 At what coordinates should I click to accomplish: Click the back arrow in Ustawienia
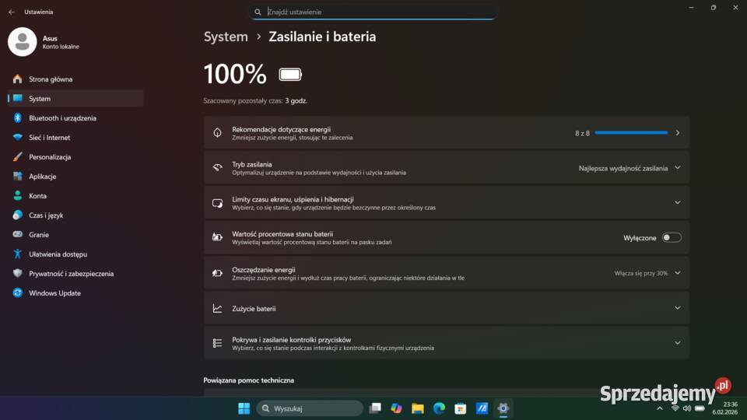12,12
